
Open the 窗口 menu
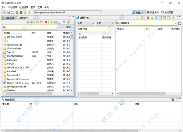coord(33,7)
